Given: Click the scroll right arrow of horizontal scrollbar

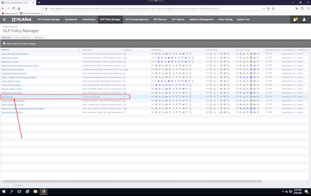Looking at the screenshot, I should 307,181.
